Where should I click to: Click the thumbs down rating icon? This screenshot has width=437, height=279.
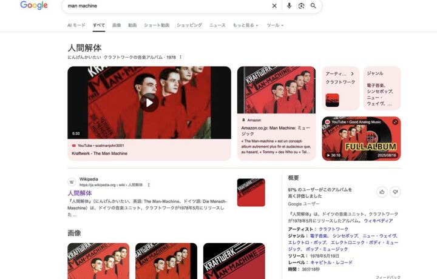tap(395, 192)
